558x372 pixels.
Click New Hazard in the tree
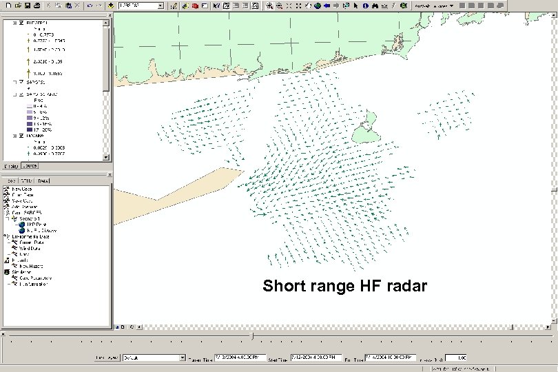click(31, 266)
